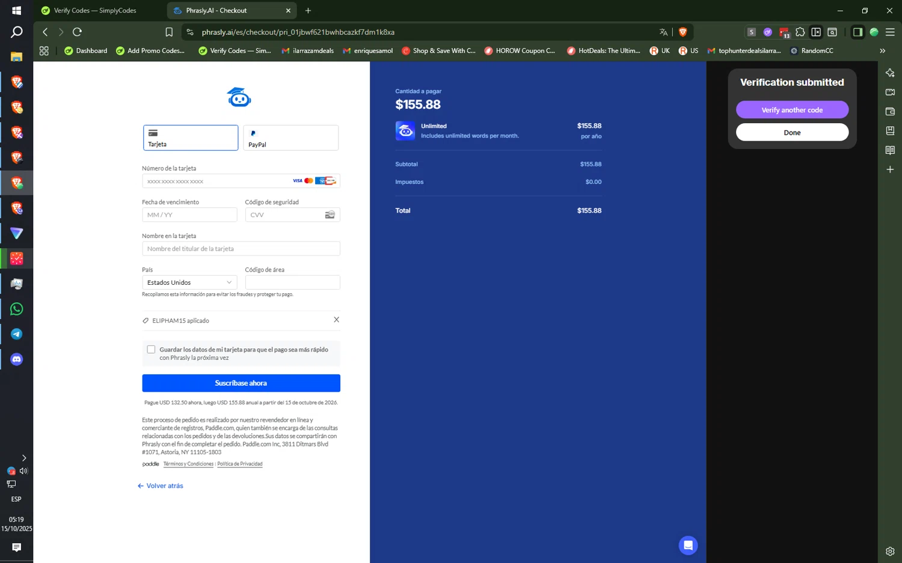Go back using the browser back arrow
Screen dimensions: 902x563
pos(45,32)
